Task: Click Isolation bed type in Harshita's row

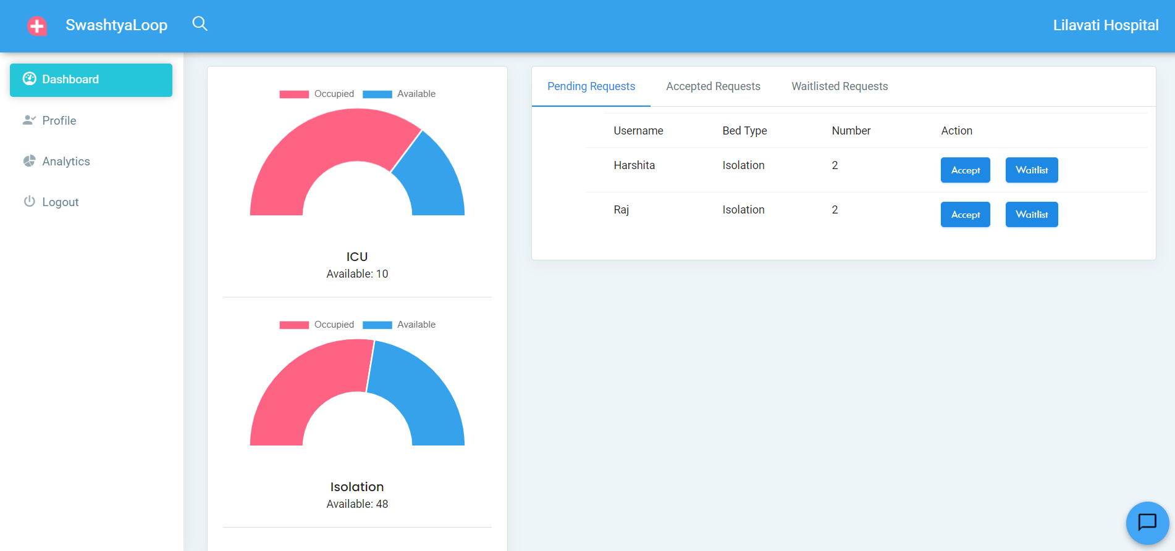Action: point(743,165)
